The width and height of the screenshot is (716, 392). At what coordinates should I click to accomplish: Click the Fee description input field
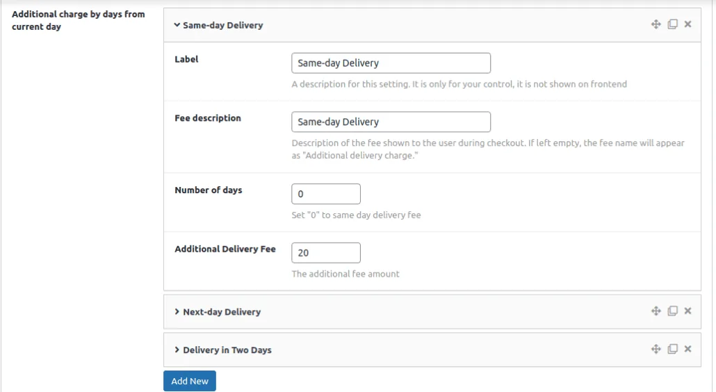[x=391, y=122]
